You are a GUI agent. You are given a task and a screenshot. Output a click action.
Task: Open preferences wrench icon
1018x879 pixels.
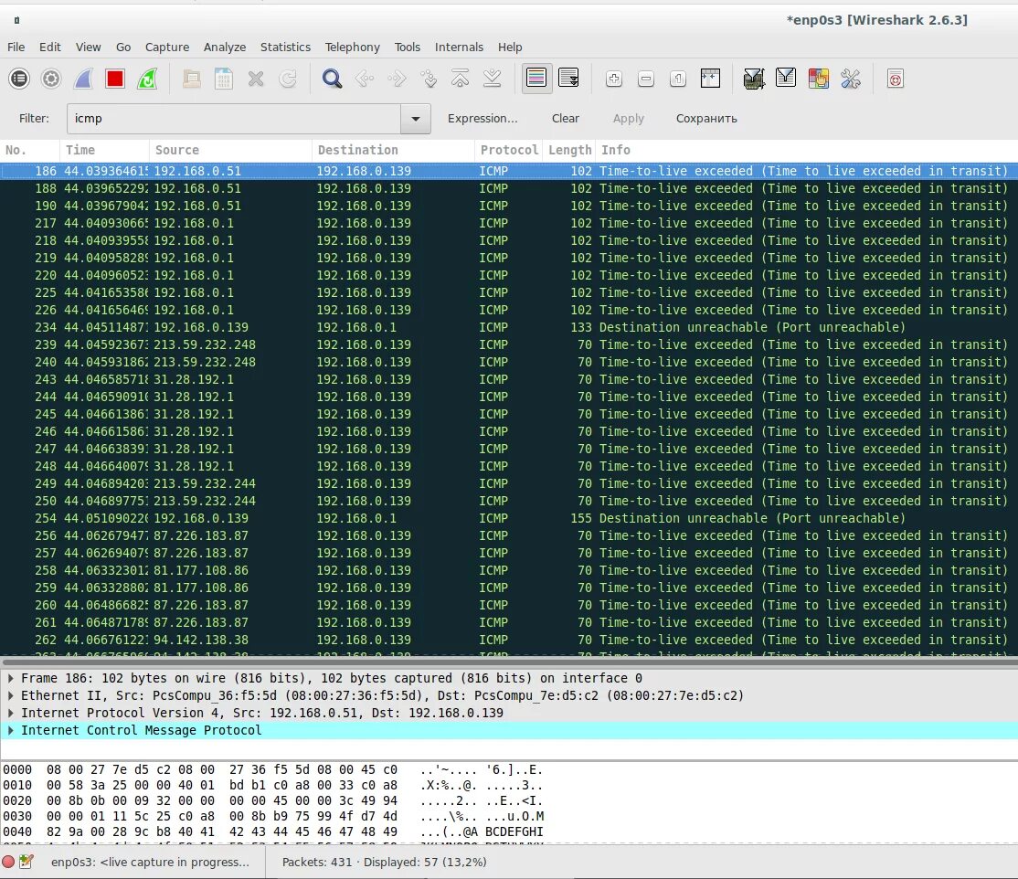coord(851,79)
